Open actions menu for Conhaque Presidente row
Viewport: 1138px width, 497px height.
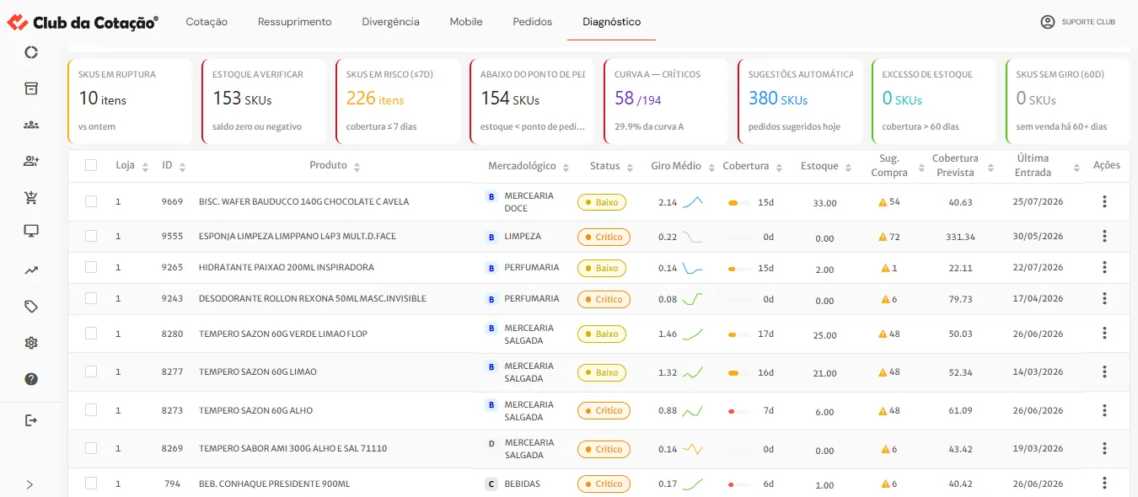click(x=1104, y=483)
